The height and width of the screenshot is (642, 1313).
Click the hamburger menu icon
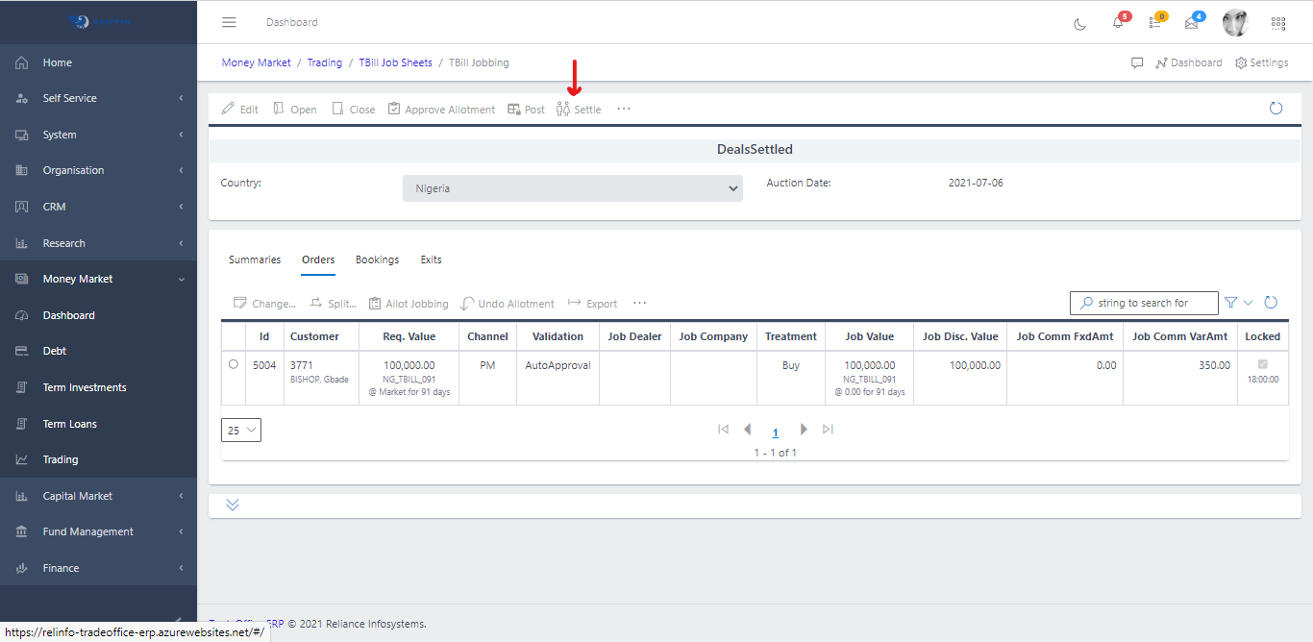click(x=229, y=22)
